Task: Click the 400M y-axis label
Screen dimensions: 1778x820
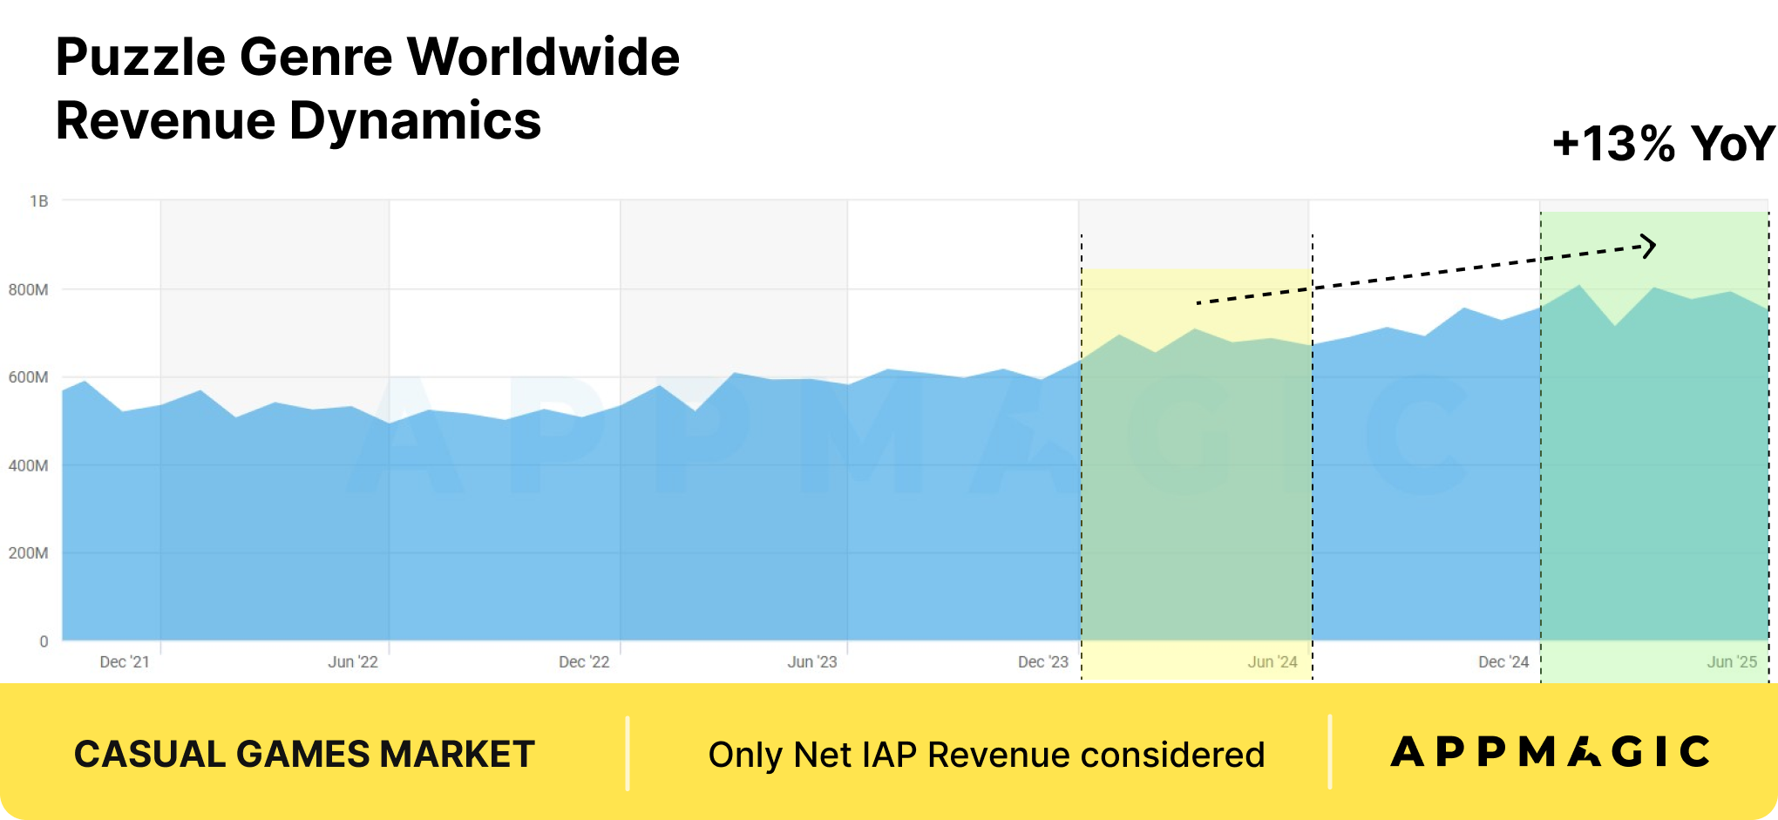Action: tap(28, 465)
